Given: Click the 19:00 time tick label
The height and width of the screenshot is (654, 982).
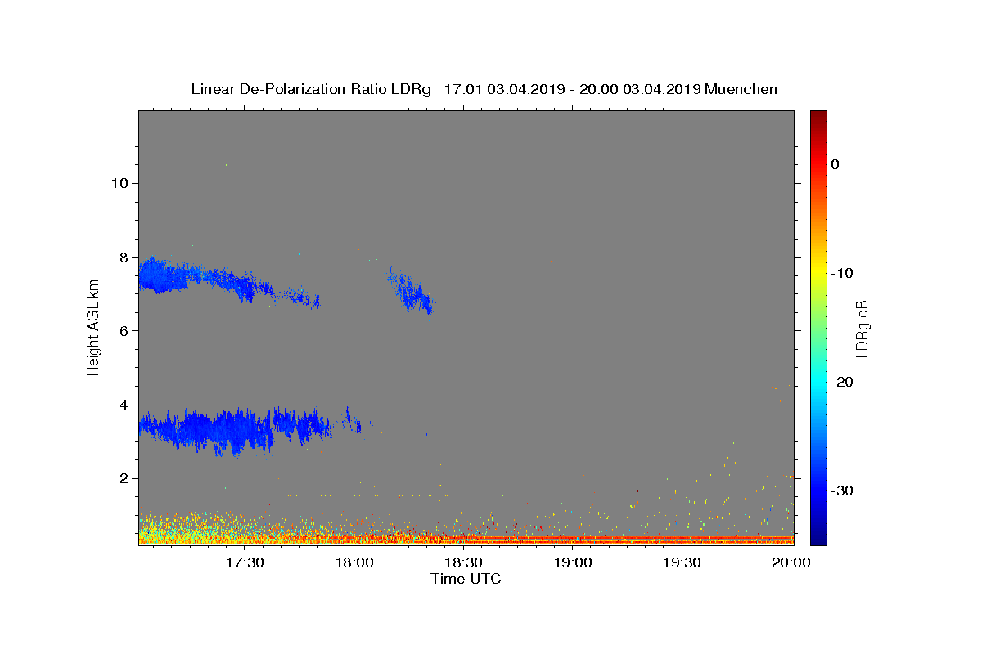Looking at the screenshot, I should point(573,562).
